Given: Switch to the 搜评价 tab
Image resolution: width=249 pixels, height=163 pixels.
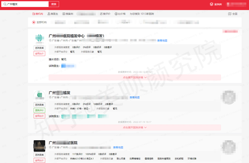Looking at the screenshot, I should [x=105, y=14].
